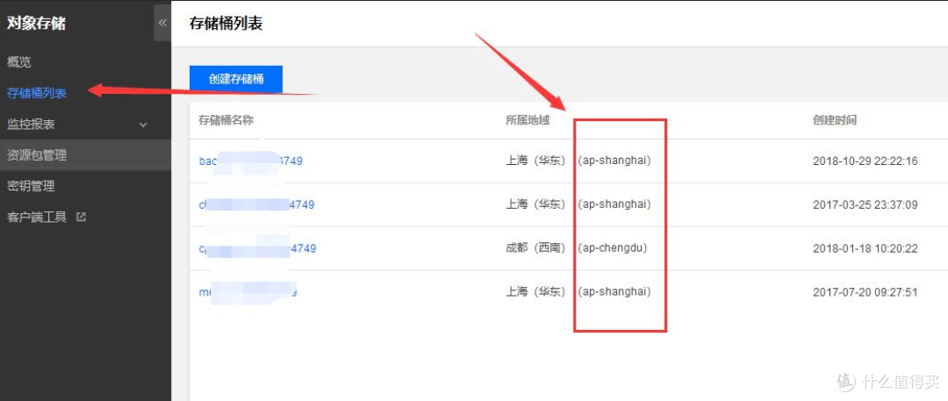Click the 创建存储桶 button

[x=236, y=79]
